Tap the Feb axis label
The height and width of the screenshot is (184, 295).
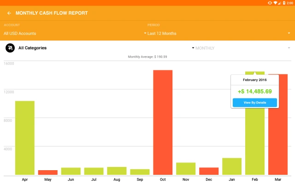255,179
